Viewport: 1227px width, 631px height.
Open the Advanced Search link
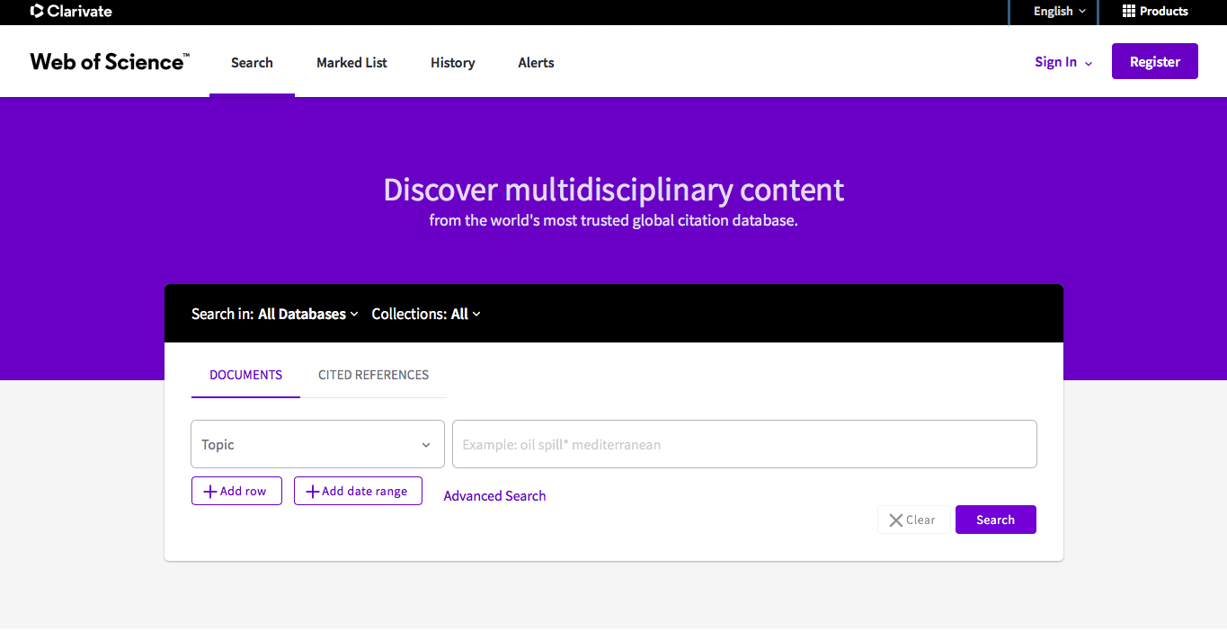[x=494, y=496]
